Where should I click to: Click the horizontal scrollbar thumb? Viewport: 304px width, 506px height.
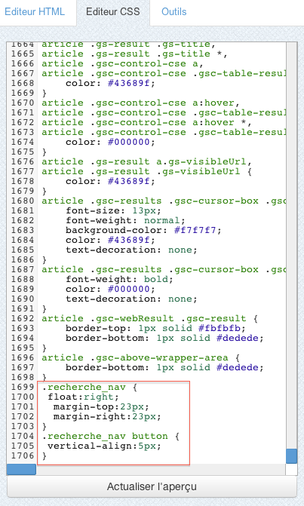[21, 470]
